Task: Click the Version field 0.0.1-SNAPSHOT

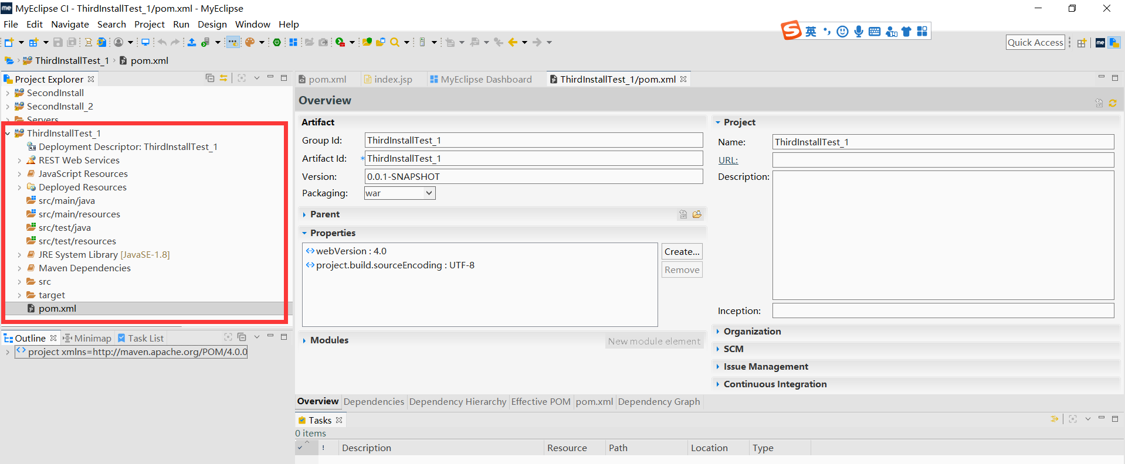Action: 534,176
